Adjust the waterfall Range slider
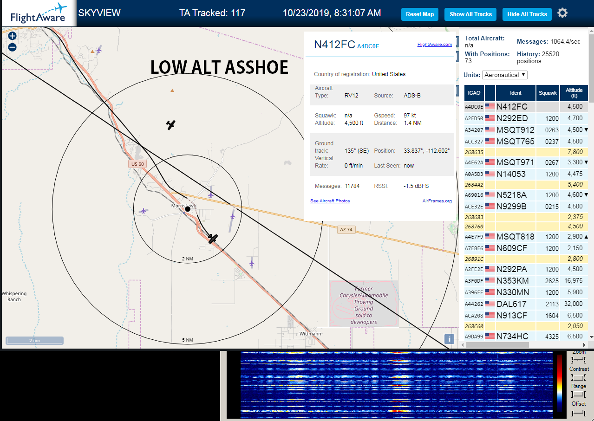594x421 pixels. (x=579, y=394)
